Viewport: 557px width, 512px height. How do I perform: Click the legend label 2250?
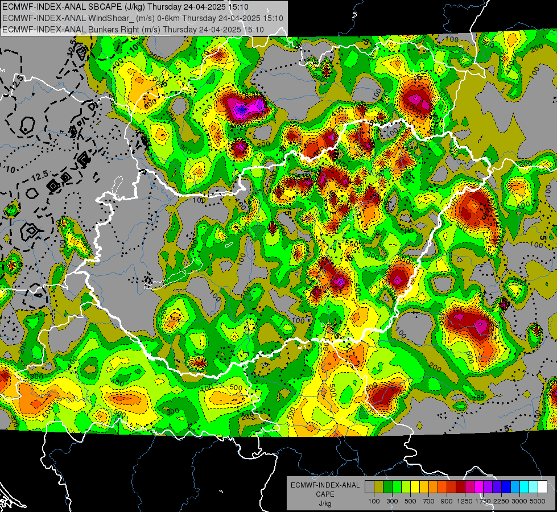pyautogui.click(x=501, y=501)
